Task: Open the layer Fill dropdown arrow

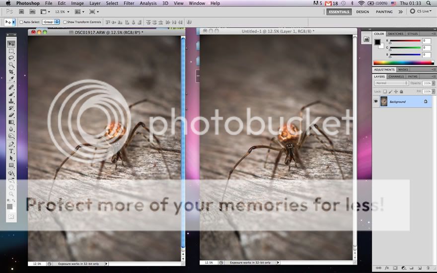Action: coord(433,91)
